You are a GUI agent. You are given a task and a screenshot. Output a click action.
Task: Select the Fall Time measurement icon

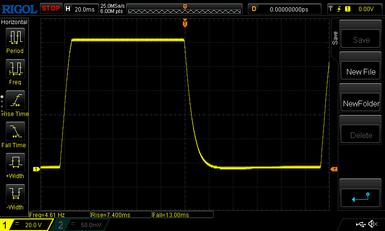15,131
